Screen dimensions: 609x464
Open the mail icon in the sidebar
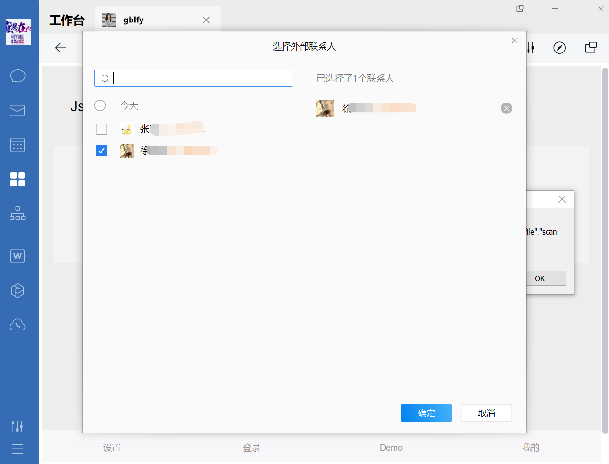pyautogui.click(x=18, y=111)
